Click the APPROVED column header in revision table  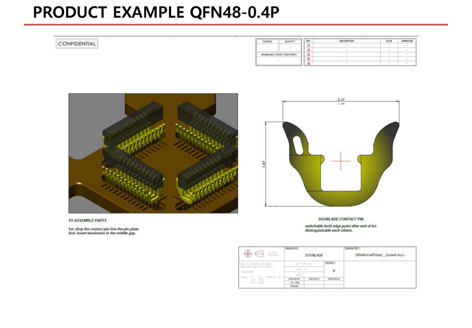[407, 41]
